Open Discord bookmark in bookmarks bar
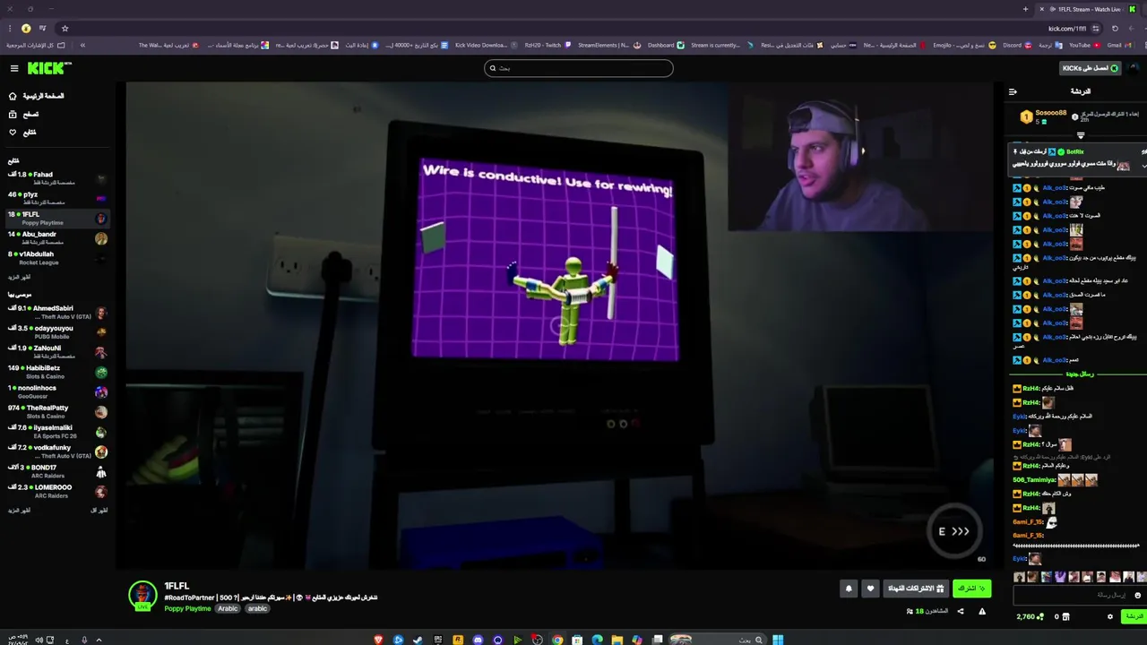The height and width of the screenshot is (645, 1147). coord(1016,45)
